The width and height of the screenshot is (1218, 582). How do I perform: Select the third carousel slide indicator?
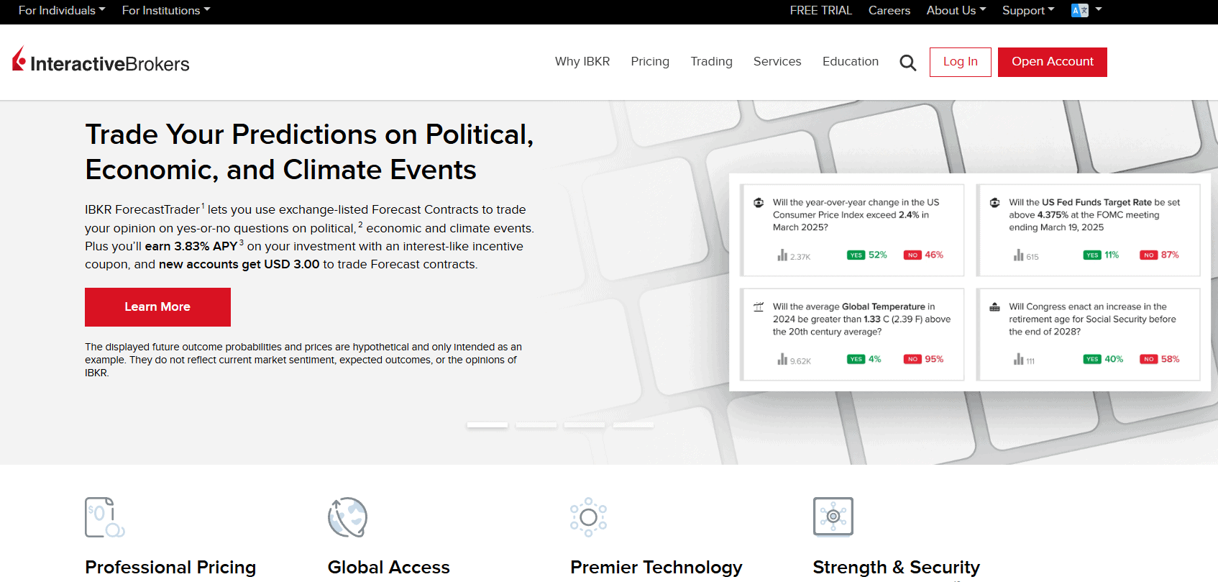[x=585, y=425]
